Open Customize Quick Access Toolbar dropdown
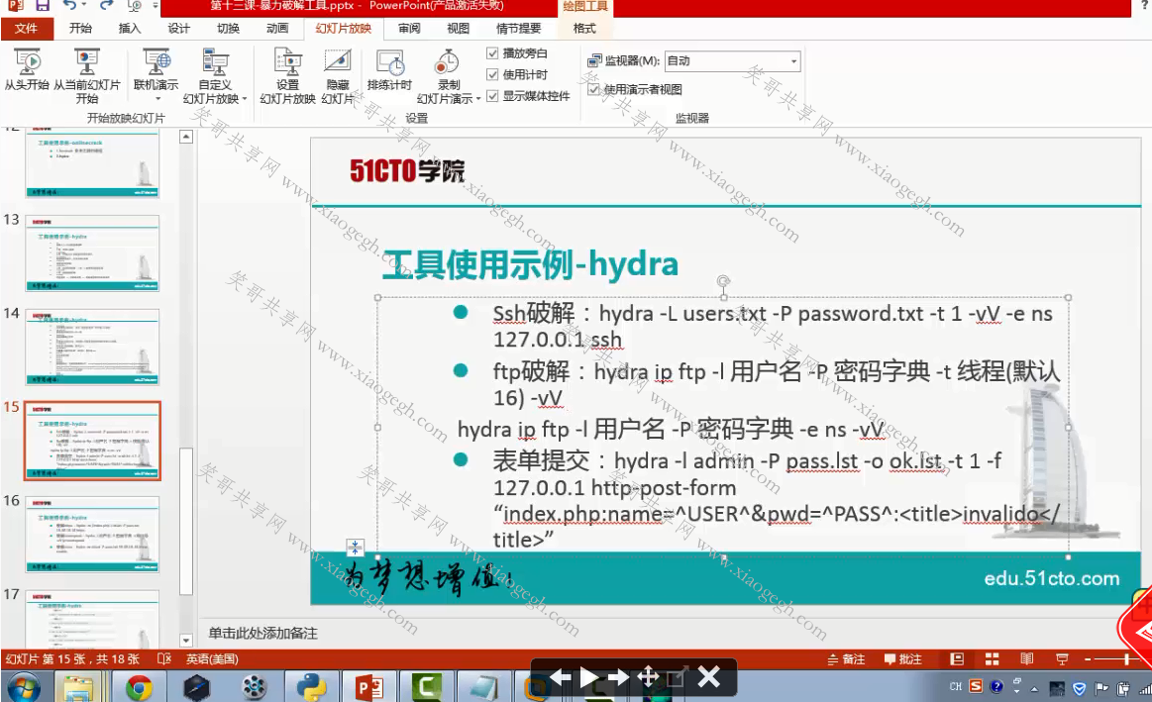This screenshot has height=702, width=1152. tap(156, 5)
